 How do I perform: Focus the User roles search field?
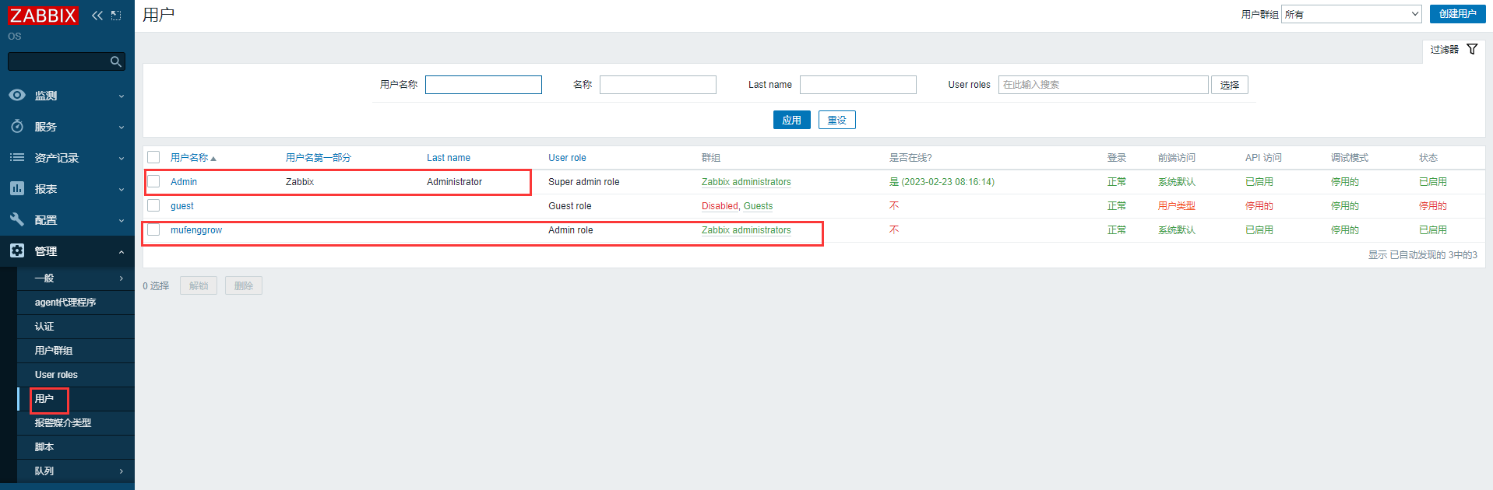point(1104,85)
